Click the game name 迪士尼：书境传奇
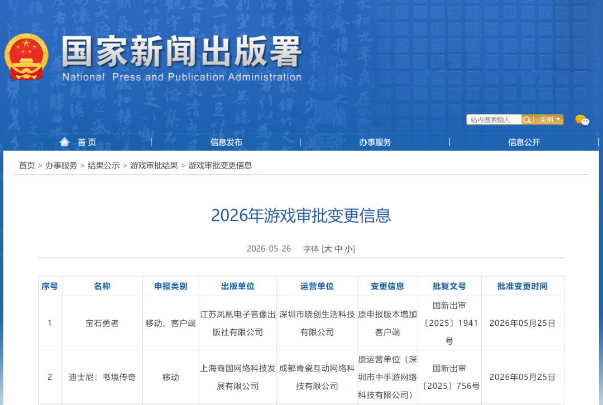603x405 pixels. 102,377
